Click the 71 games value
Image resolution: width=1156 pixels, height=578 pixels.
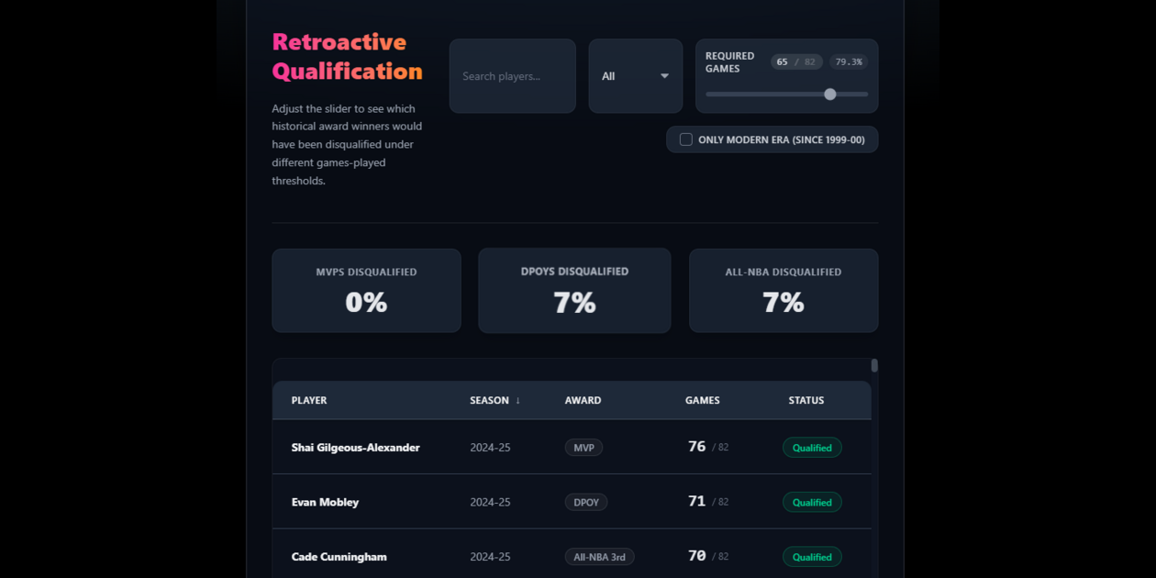696,501
